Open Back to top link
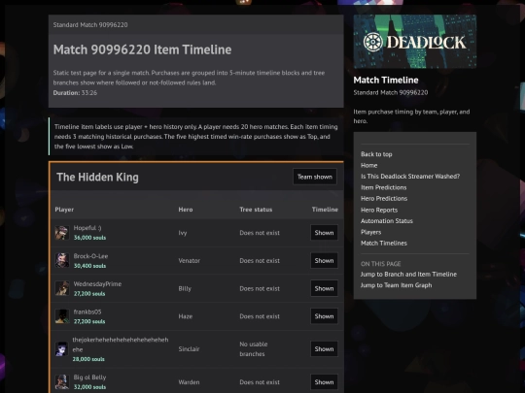This screenshot has width=525, height=393. (376, 154)
